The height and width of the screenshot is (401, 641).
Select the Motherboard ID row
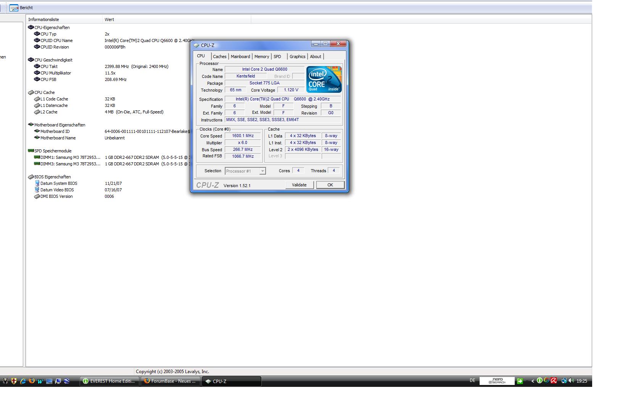point(111,131)
